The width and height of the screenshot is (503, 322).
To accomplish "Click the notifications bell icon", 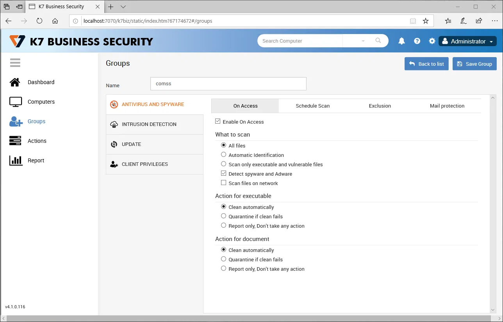I will coord(401,41).
